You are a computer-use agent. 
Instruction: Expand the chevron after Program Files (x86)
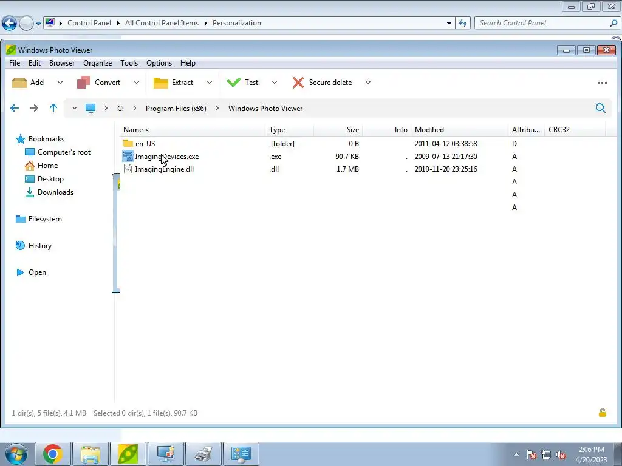pos(217,108)
